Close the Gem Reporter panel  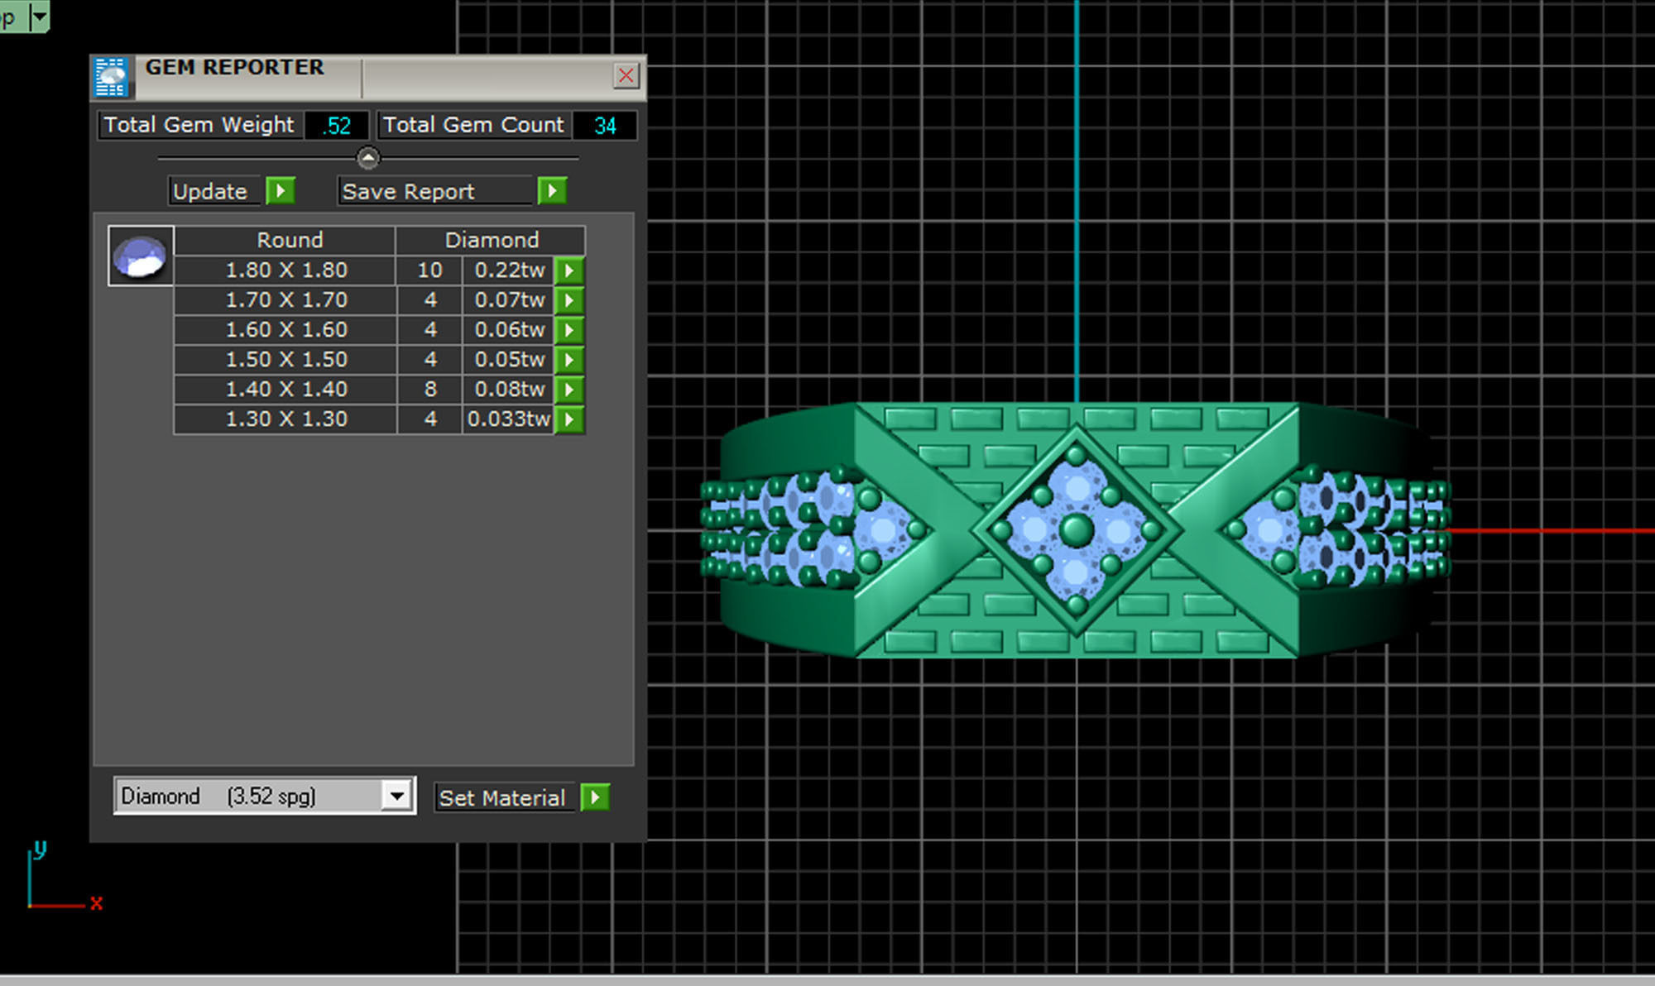pyautogui.click(x=626, y=76)
